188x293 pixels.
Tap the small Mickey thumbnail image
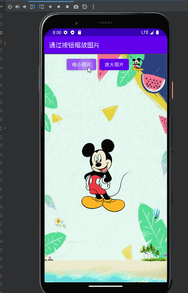click(x=137, y=64)
